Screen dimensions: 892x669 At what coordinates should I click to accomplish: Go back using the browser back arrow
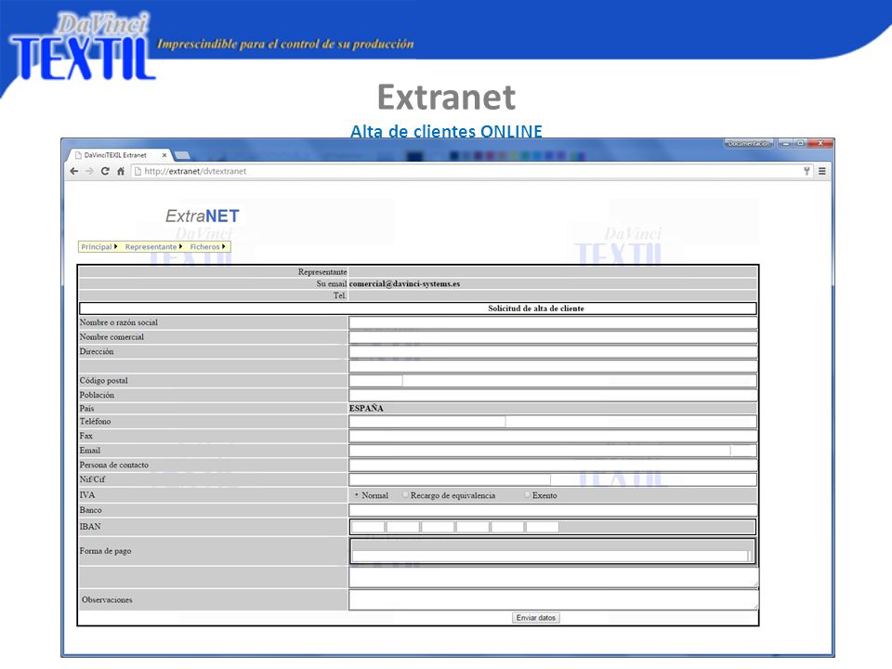click(x=74, y=171)
